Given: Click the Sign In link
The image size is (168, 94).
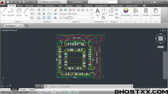Looking at the screenshot, I should (x=128, y=2).
